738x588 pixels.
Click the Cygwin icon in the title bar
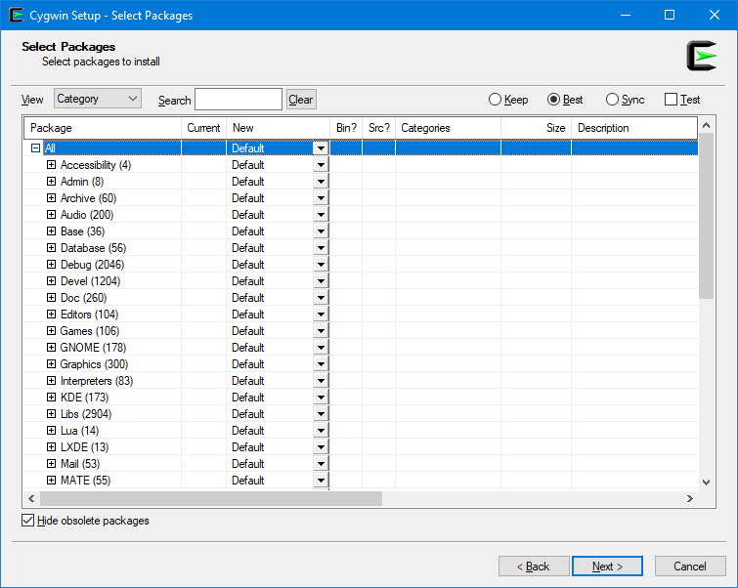click(17, 16)
